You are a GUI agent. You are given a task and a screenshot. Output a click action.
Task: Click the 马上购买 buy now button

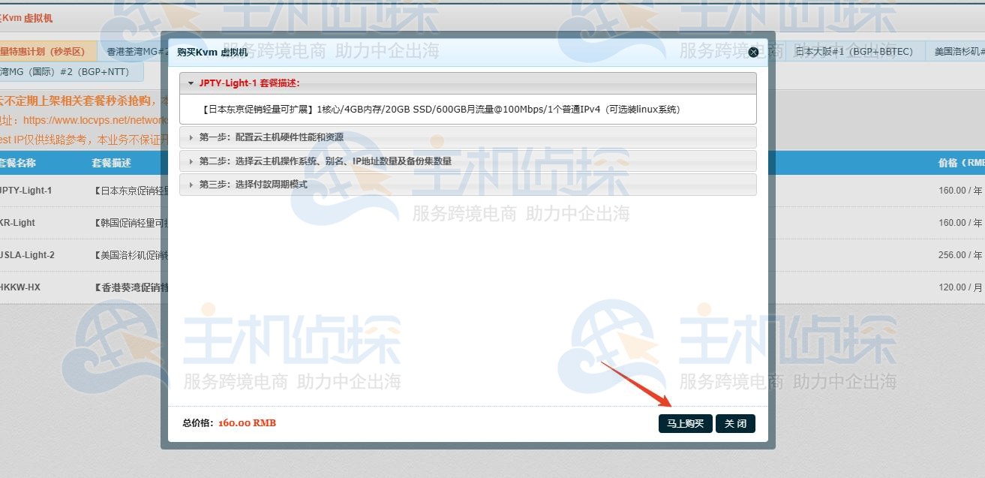[685, 423]
